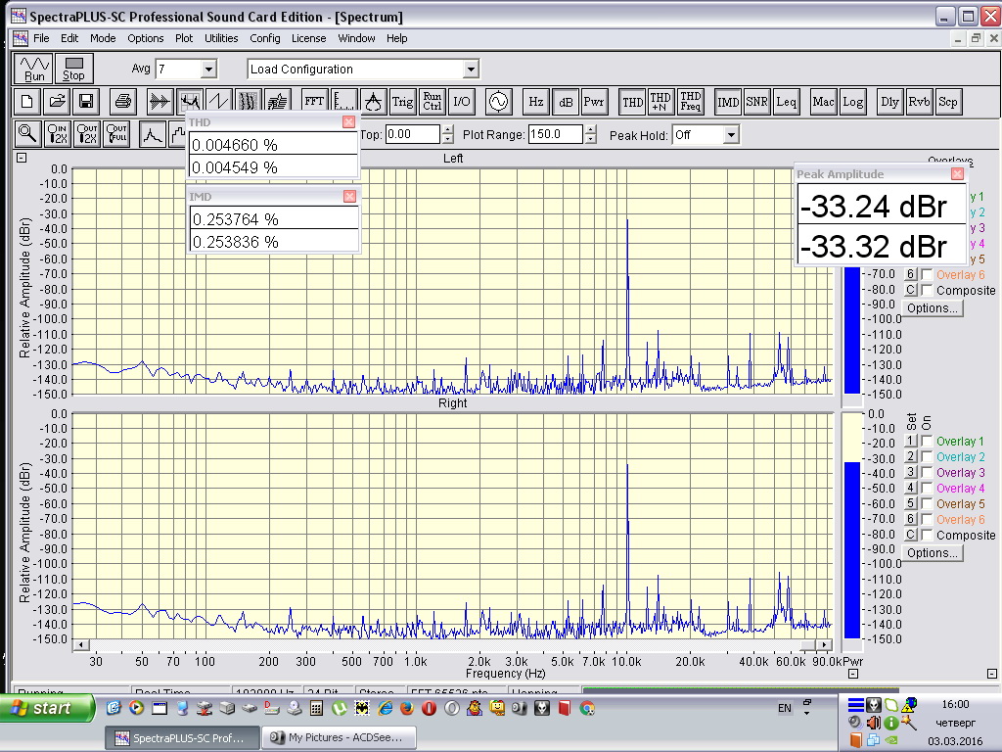Toggle the Composite checkbox in Right panel
The image size is (1002, 752).
(x=927, y=535)
